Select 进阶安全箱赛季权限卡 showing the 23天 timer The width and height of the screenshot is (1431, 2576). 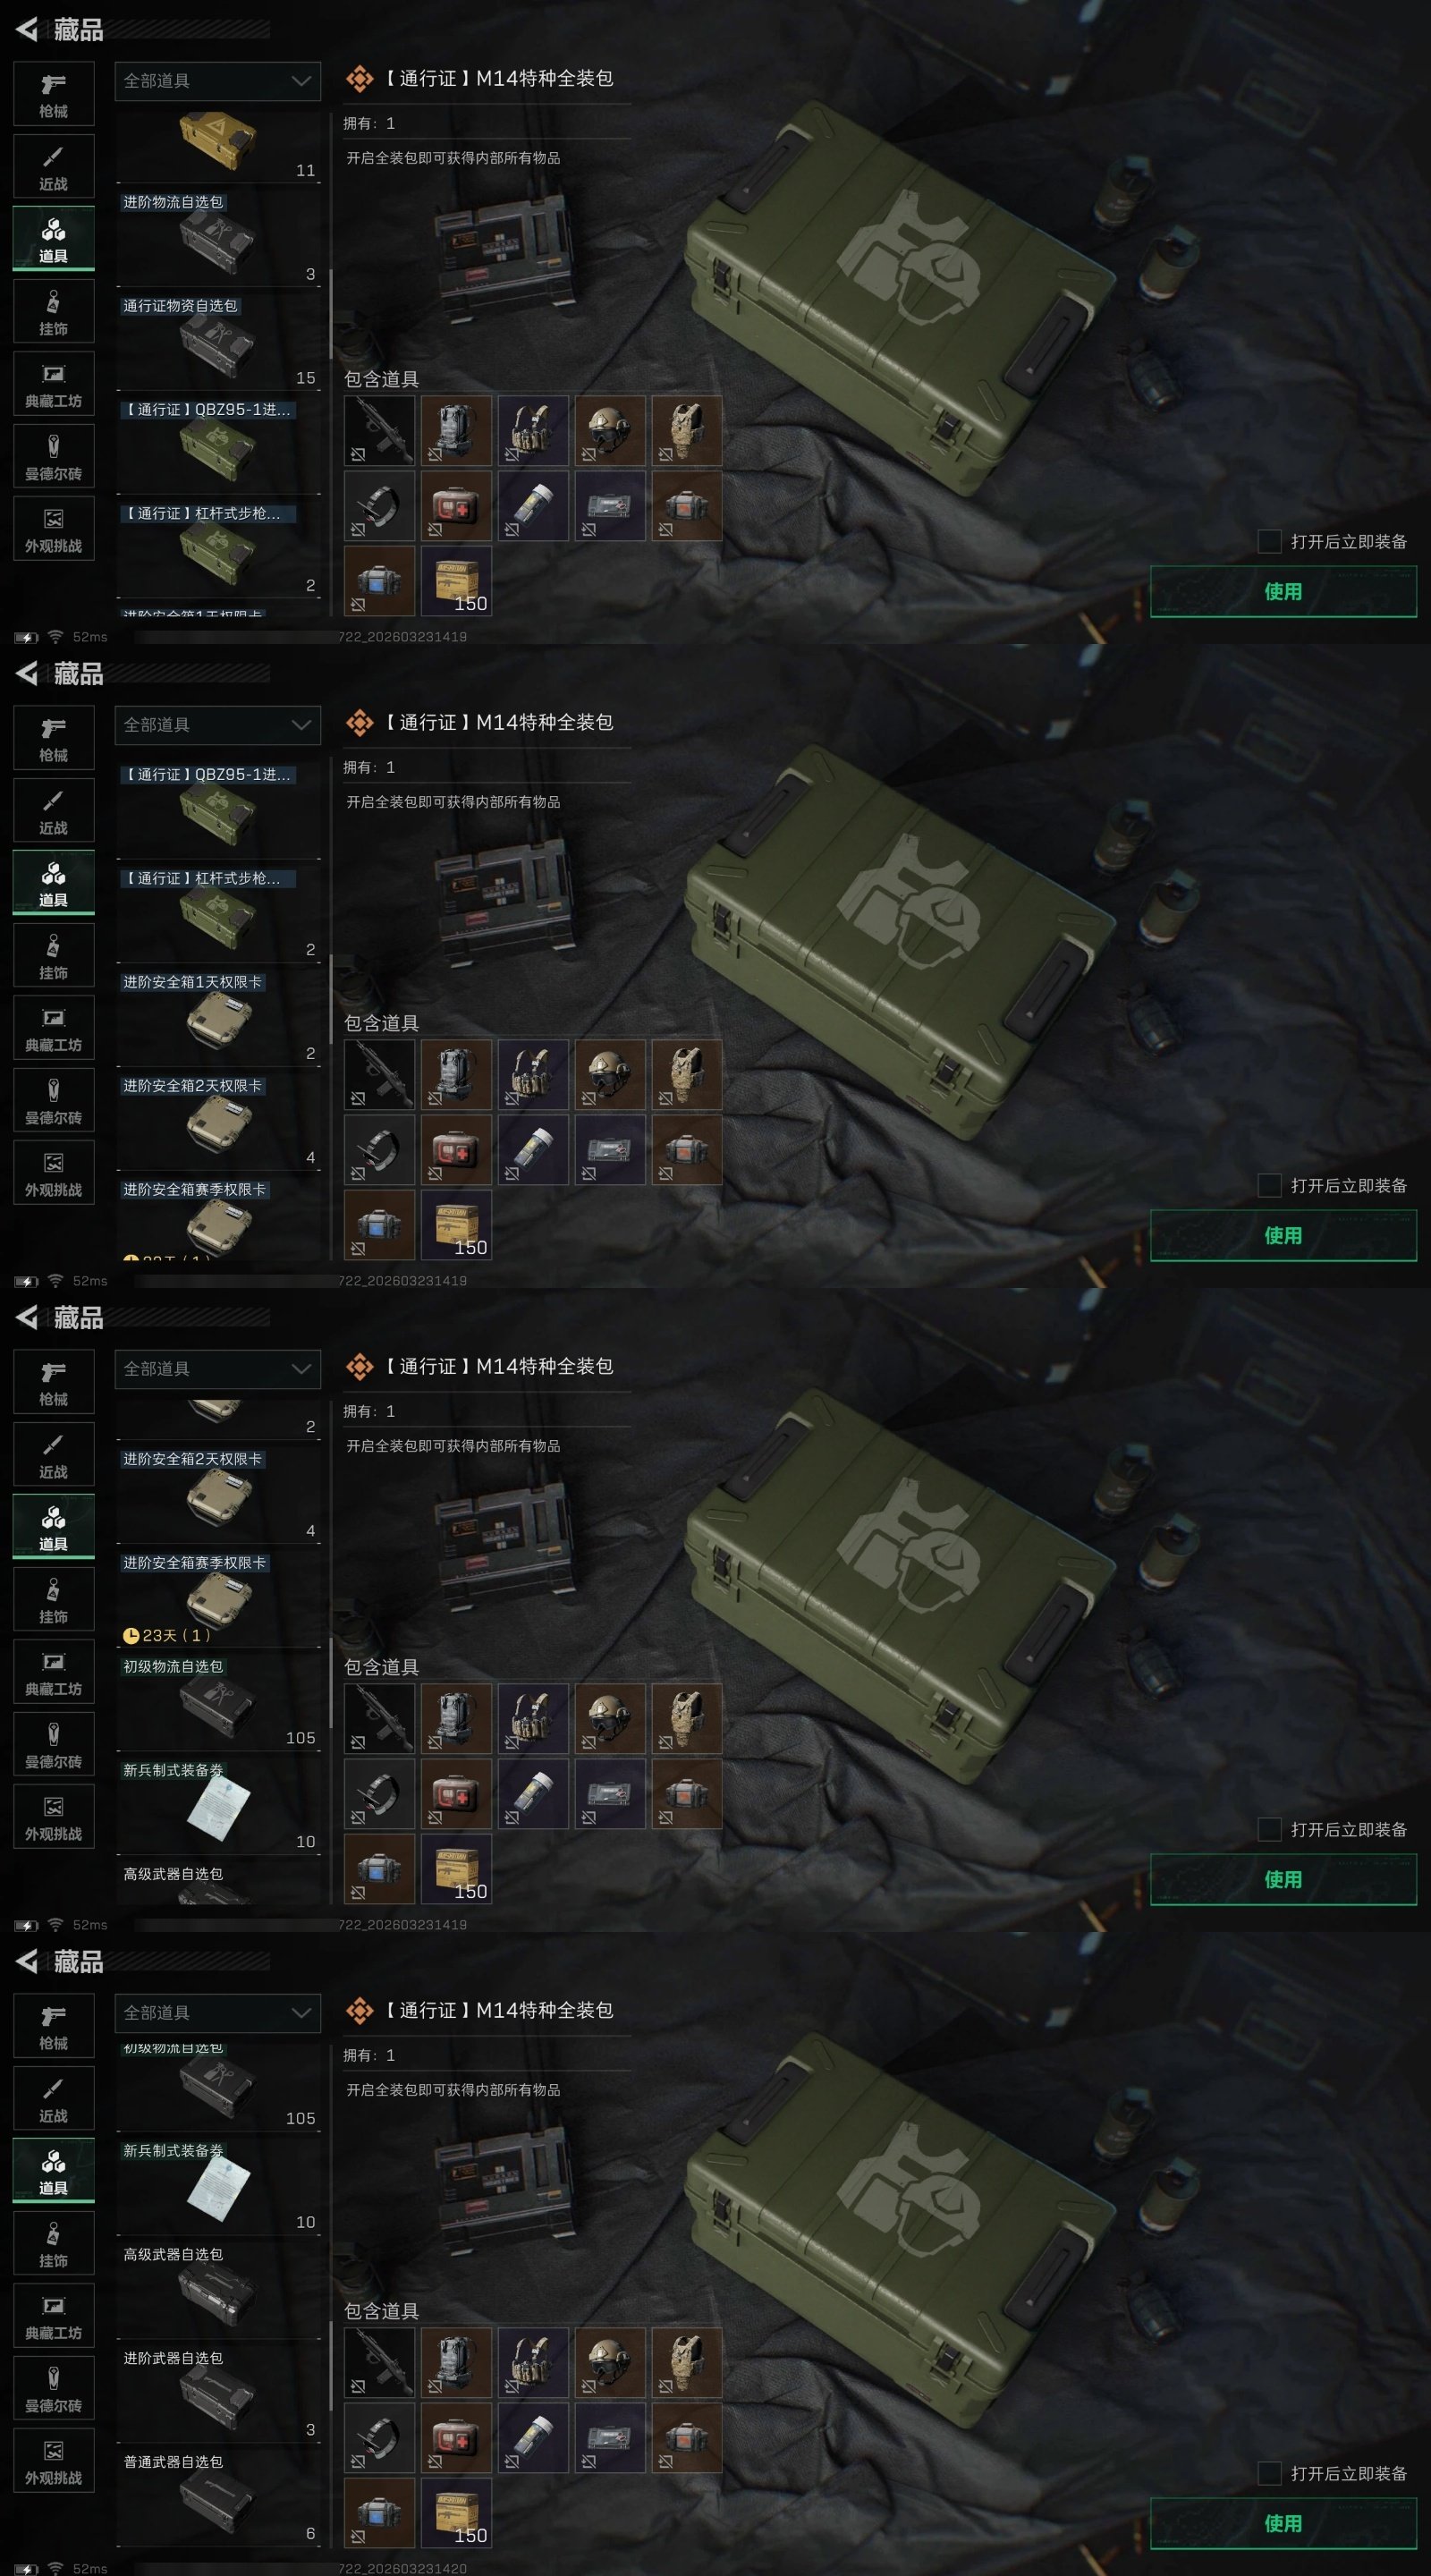(x=218, y=1599)
